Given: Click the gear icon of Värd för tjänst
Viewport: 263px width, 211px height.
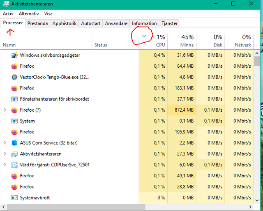Looking at the screenshot, I should point(14,165).
